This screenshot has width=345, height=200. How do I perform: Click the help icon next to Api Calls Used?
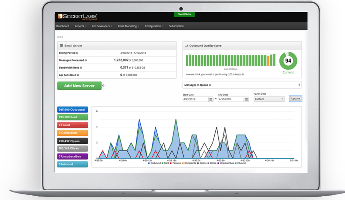pos(78,75)
